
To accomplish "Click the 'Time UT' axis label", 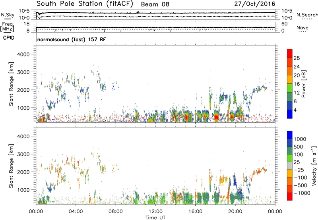I will tap(155, 218).
